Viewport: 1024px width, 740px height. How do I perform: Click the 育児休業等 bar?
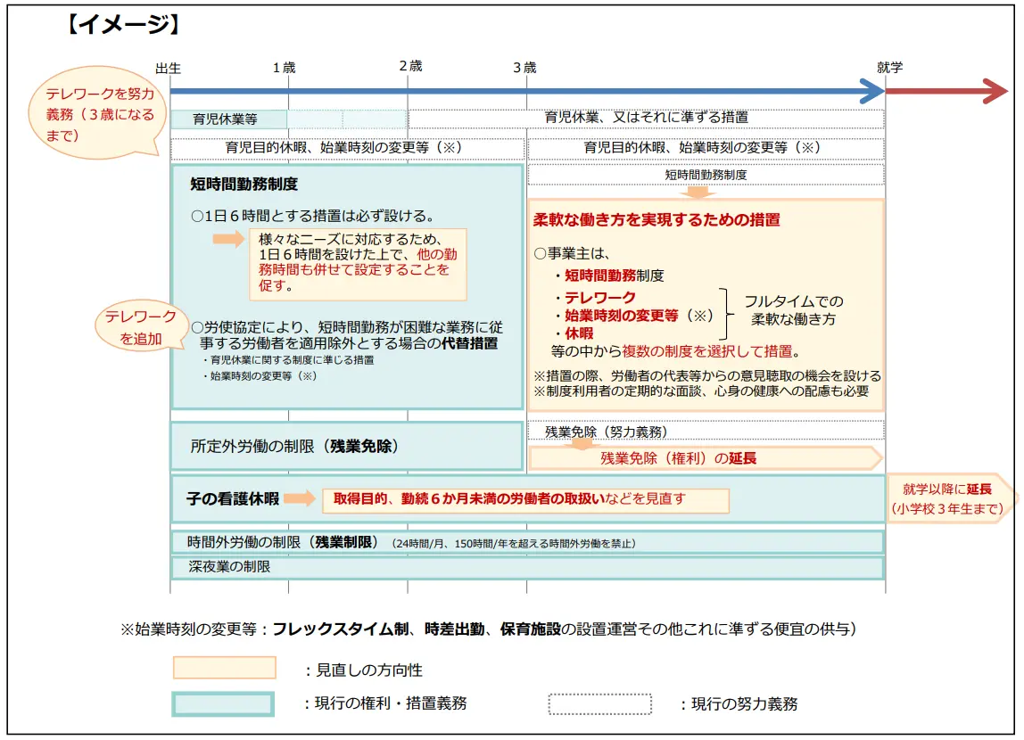(228, 119)
